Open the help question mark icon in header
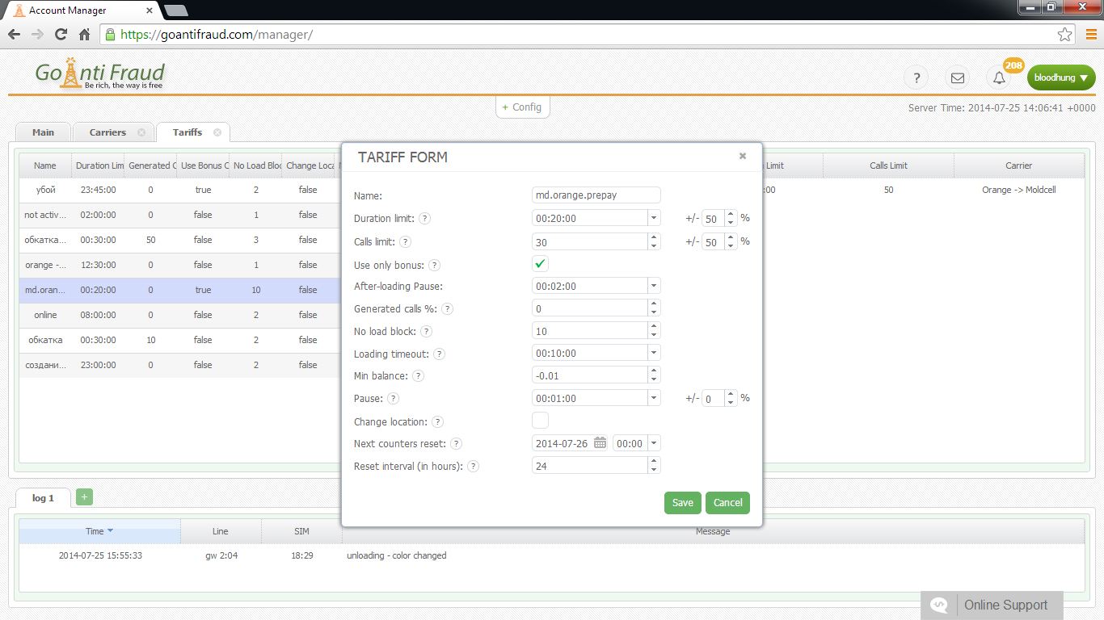This screenshot has height=620, width=1104. 916,78
